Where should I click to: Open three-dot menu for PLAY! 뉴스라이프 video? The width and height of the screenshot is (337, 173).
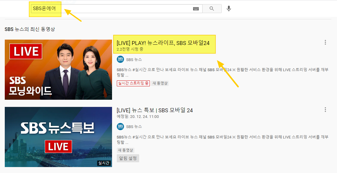(x=325, y=42)
